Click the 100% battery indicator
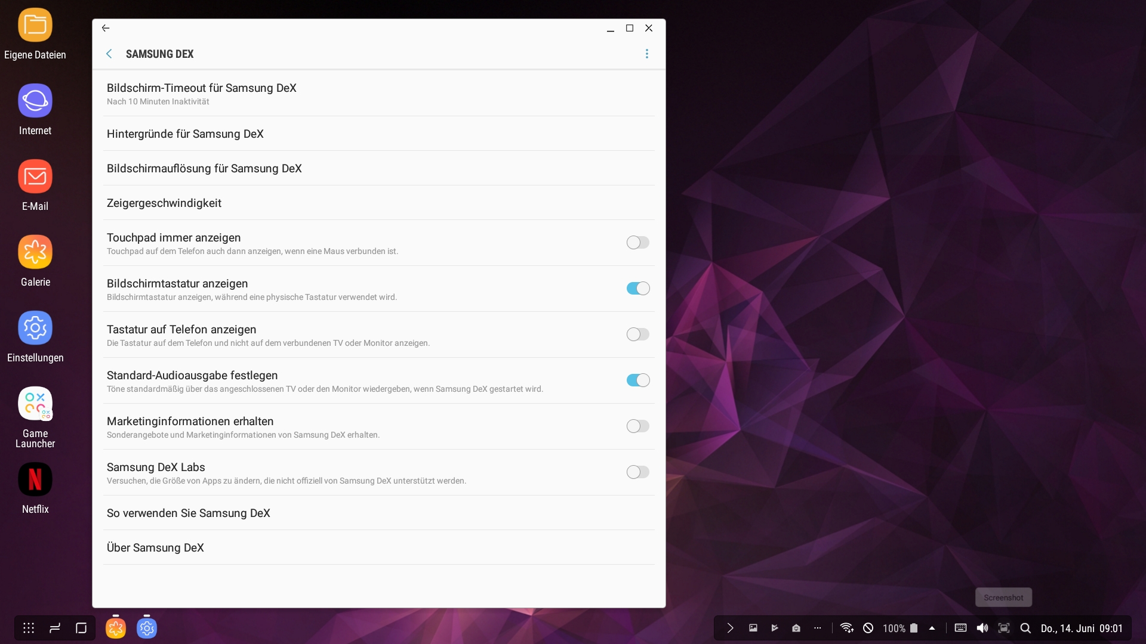The height and width of the screenshot is (644, 1146). click(900, 628)
